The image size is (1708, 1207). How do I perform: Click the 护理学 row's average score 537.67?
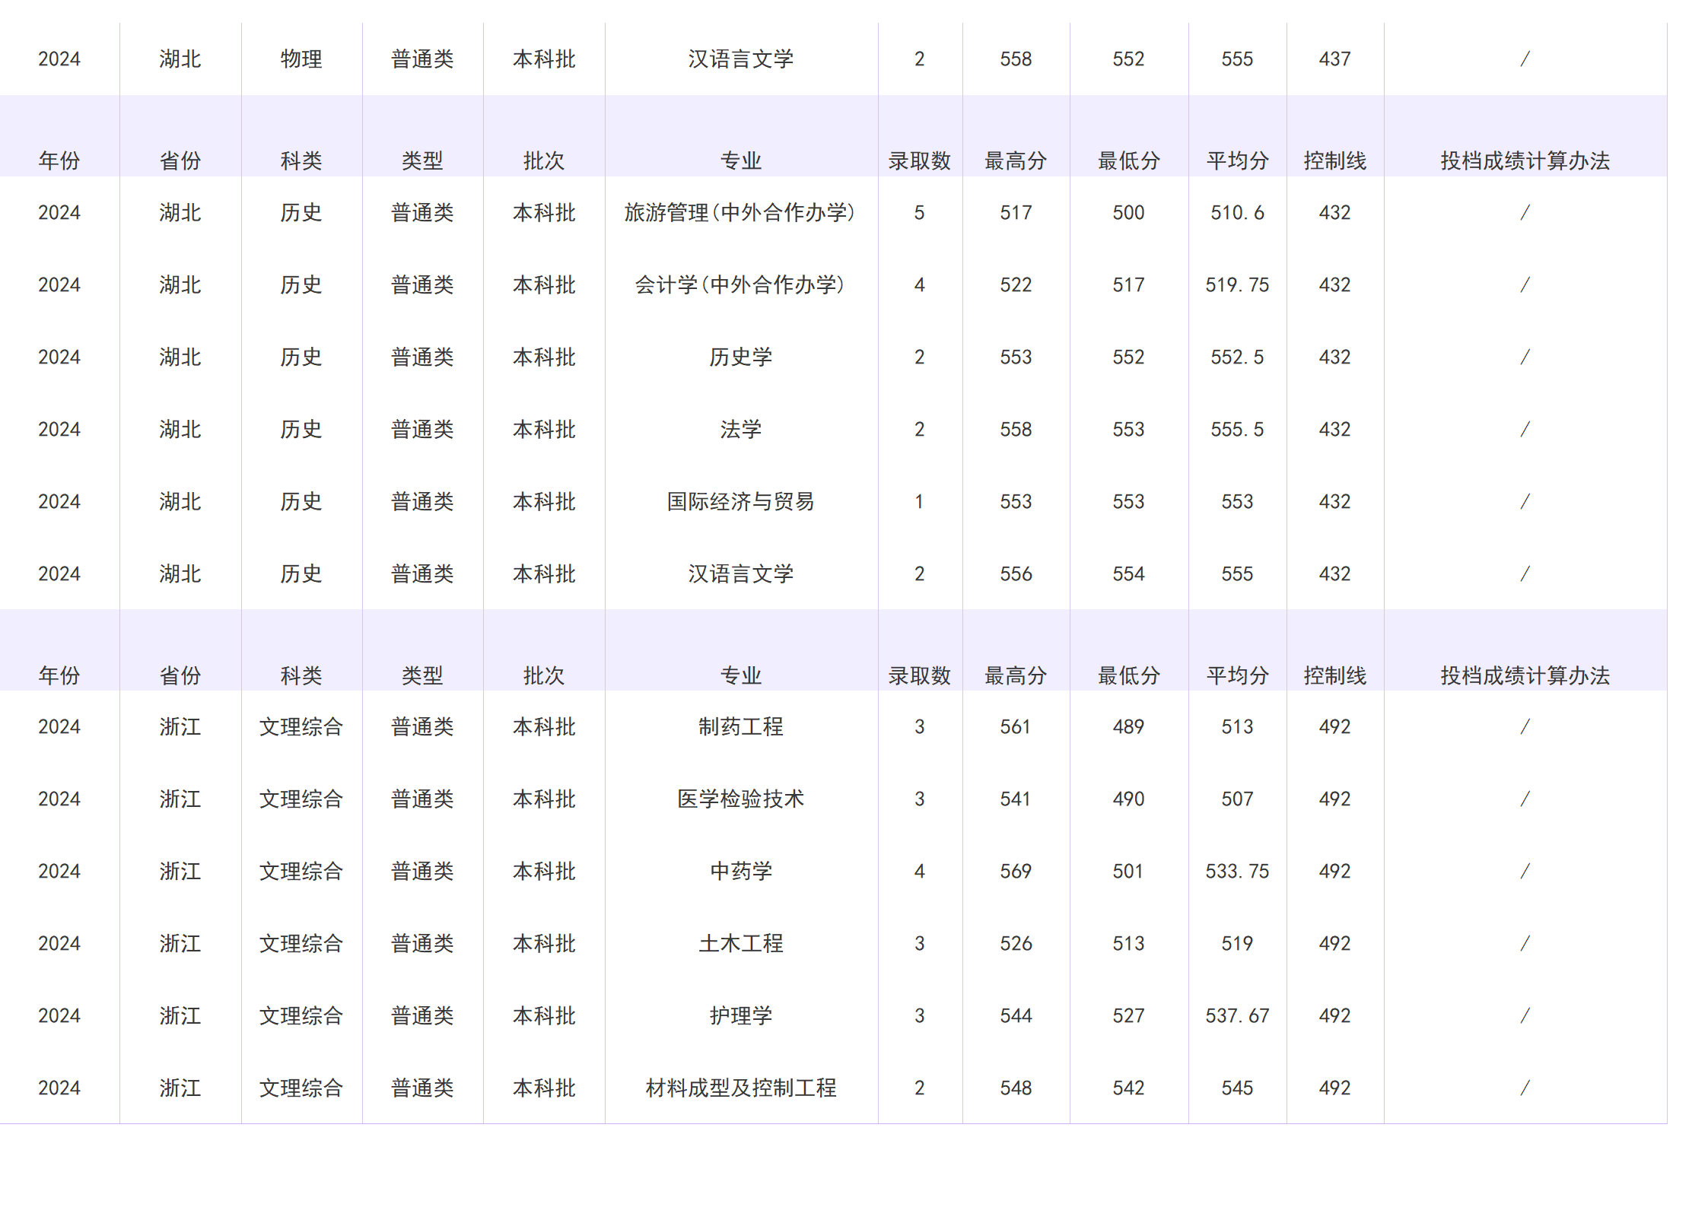coord(1236,1015)
